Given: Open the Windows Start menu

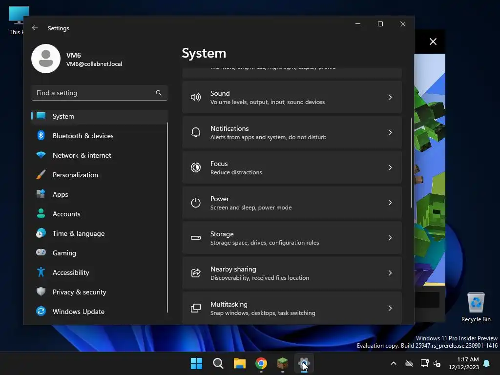Looking at the screenshot, I should point(196,363).
